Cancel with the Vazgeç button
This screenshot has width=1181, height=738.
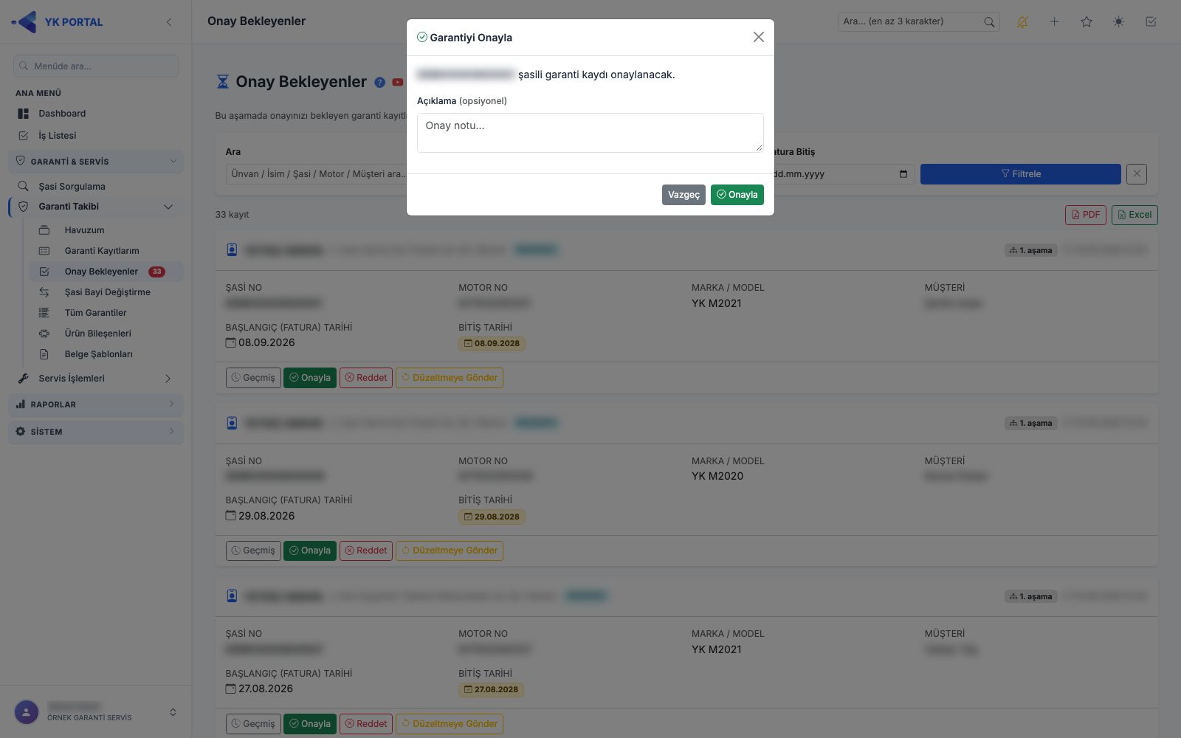684,195
